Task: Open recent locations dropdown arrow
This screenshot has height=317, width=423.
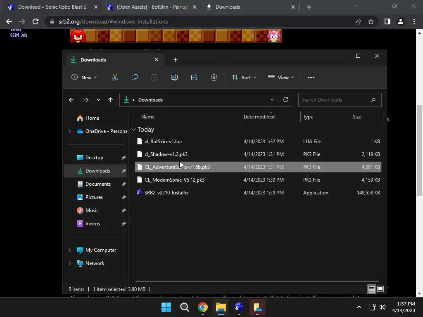Action: (x=98, y=100)
